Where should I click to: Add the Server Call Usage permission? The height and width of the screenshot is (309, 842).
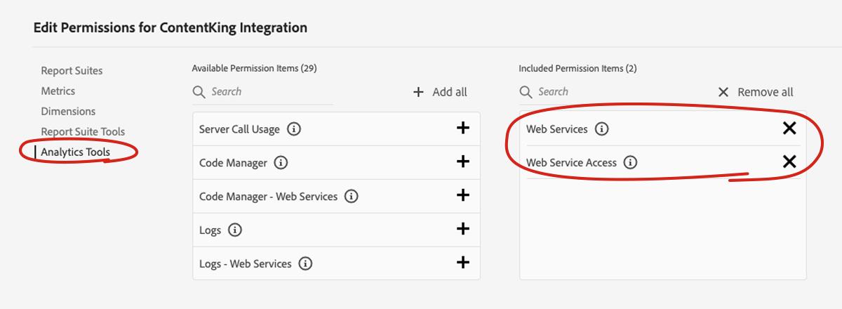tap(462, 128)
